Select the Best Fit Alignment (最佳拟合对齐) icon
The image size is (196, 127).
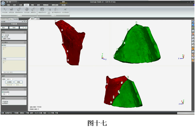point(42,10)
